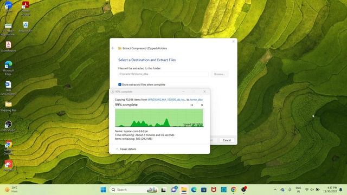347x195 pixels.
Task: Click the Cancel button in the Extract dialog
Action: pos(227,140)
